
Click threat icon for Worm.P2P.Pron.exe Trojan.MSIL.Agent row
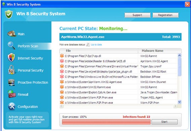click(x=62, y=97)
